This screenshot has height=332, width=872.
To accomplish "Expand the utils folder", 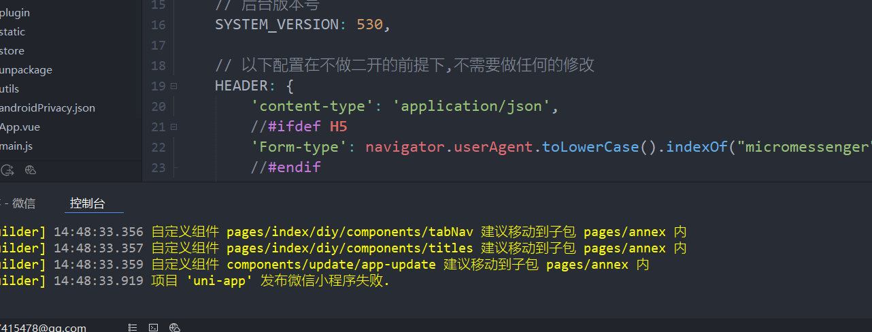I will click(x=10, y=89).
